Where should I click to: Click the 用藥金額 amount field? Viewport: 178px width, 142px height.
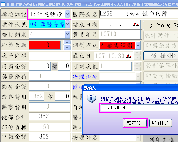pos(40,66)
